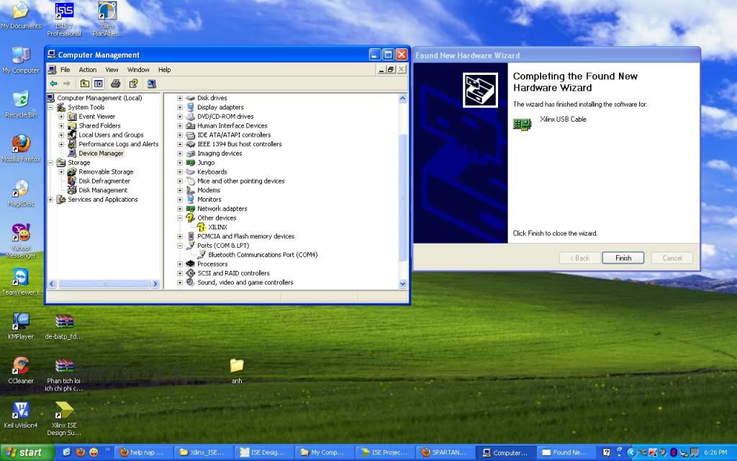Click the Start button
Screen dimensions: 737x461
coord(26,452)
